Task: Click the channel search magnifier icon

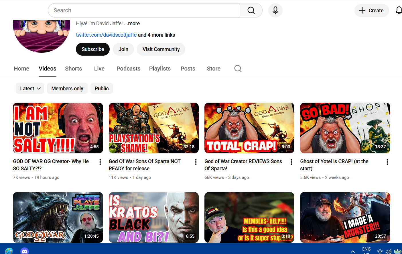Action: (238, 69)
